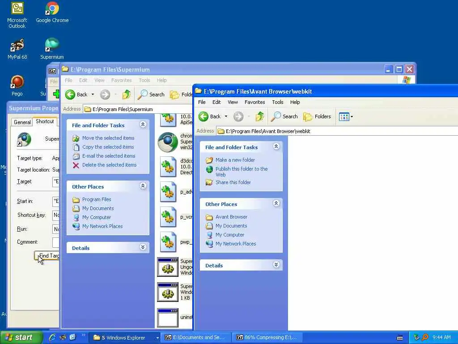This screenshot has width=458, height=344.
Task: Open My Documents in webkit window sidebar
Action: coord(231,226)
